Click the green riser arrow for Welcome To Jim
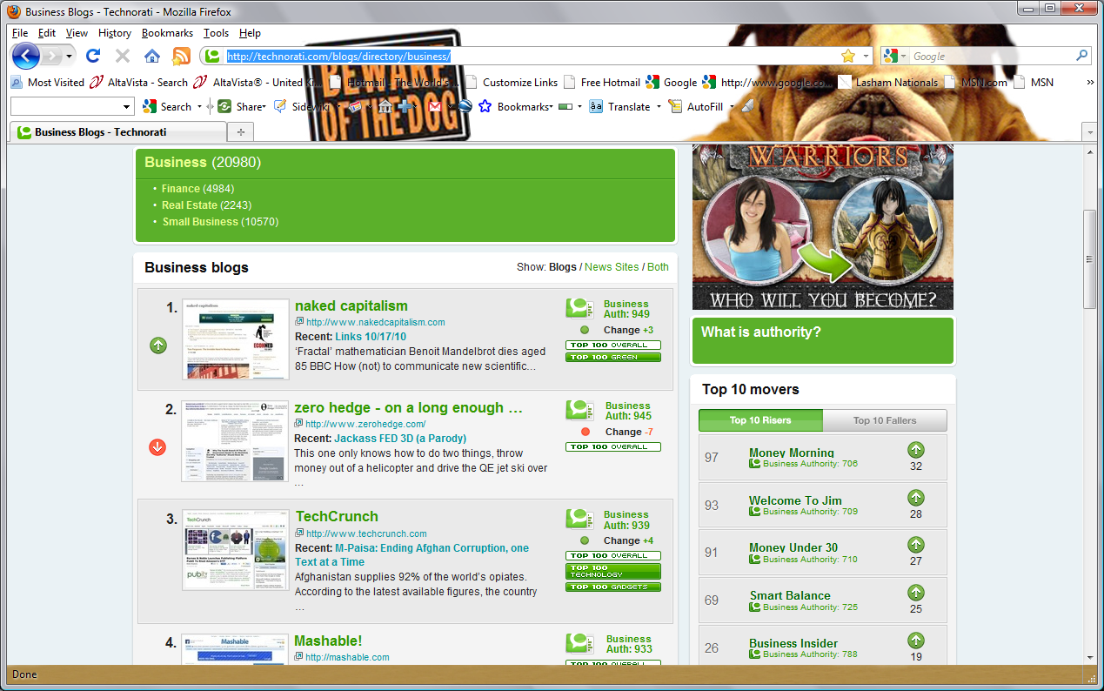 pos(916,498)
